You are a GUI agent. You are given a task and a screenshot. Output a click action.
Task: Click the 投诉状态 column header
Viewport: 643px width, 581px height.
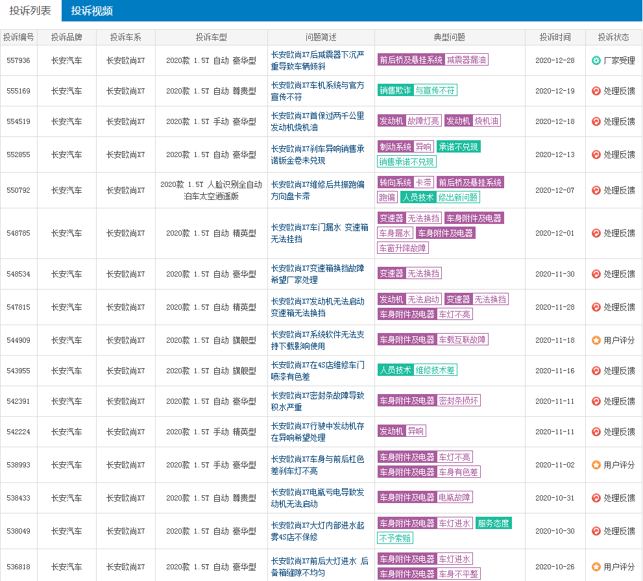(x=613, y=38)
